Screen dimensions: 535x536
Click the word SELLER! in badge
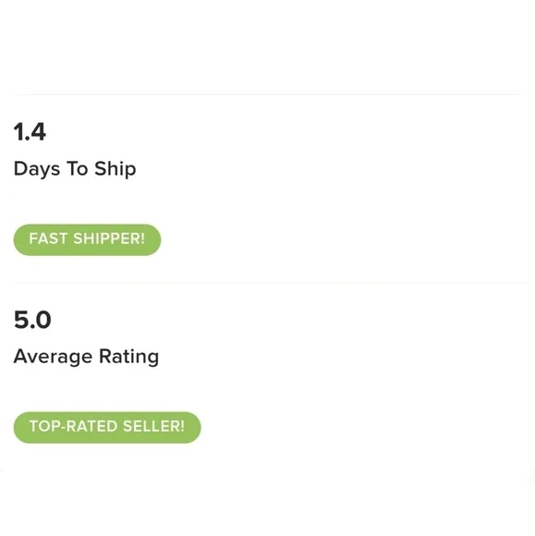point(153,426)
